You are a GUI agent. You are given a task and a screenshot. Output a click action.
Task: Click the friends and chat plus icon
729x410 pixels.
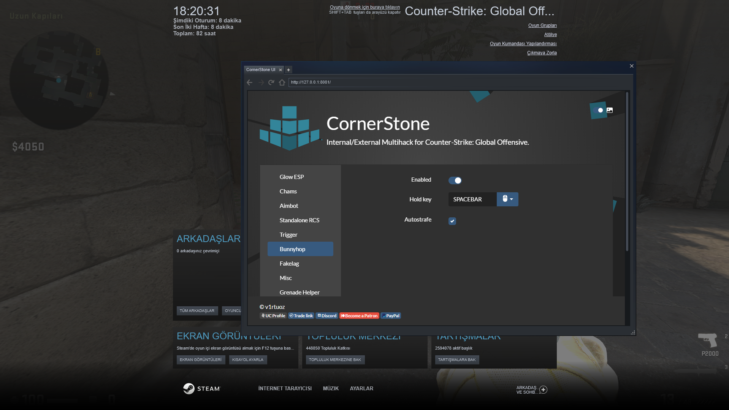point(544,390)
